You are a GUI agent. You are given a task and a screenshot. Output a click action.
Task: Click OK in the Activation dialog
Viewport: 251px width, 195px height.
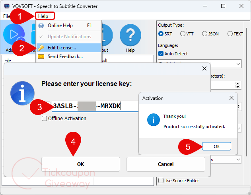pyautogui.click(x=216, y=146)
